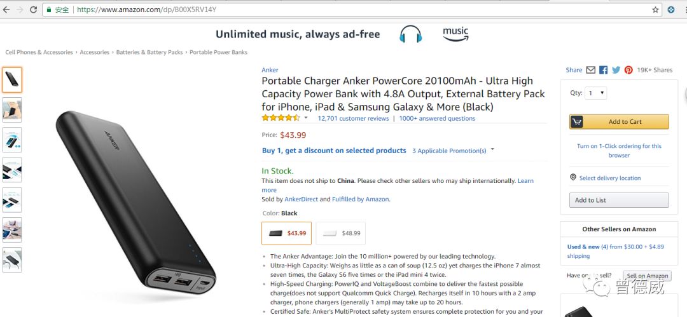Expand the 3 Applicable Promotion(s) list
The height and width of the screenshot is (317, 687).
point(492,150)
